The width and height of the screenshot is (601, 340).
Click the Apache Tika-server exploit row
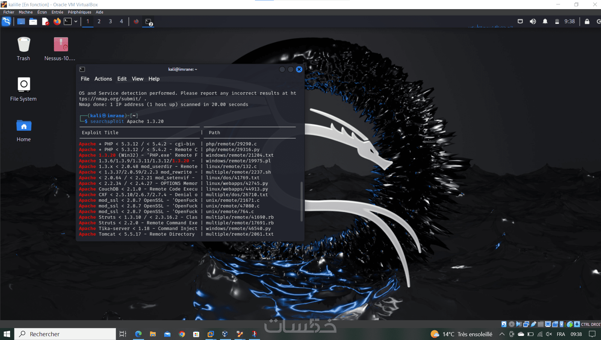175,229
